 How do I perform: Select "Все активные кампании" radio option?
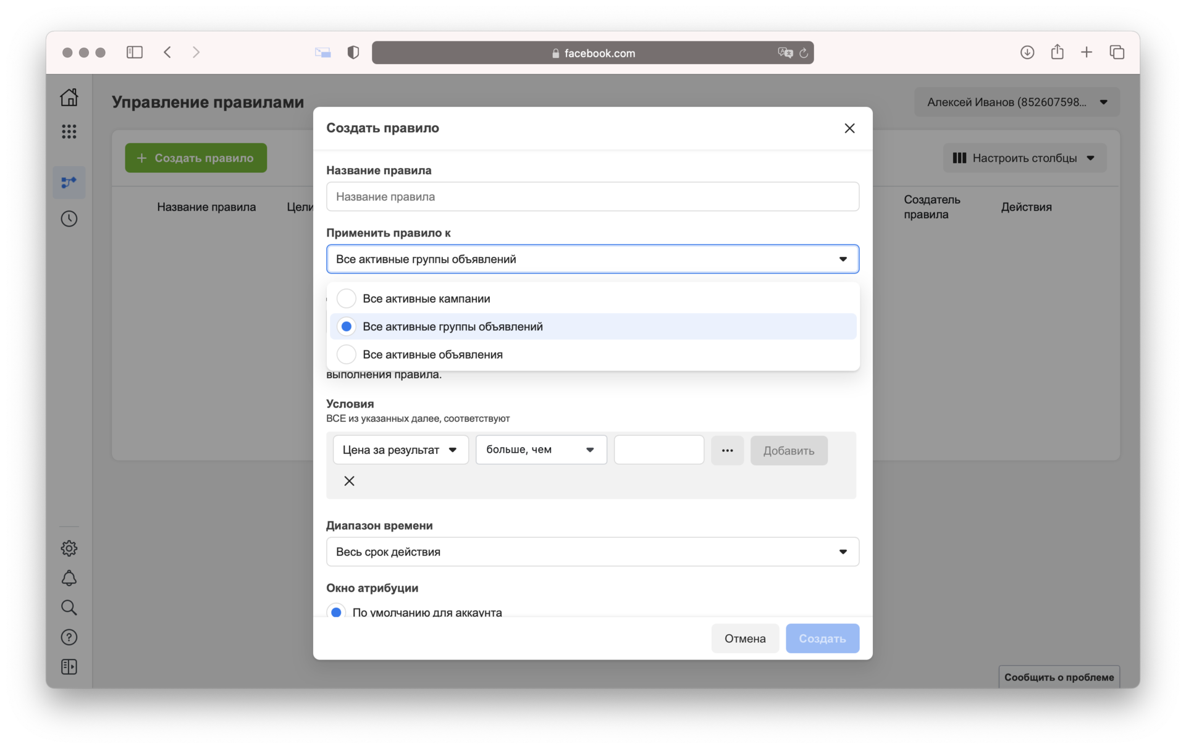(x=347, y=299)
